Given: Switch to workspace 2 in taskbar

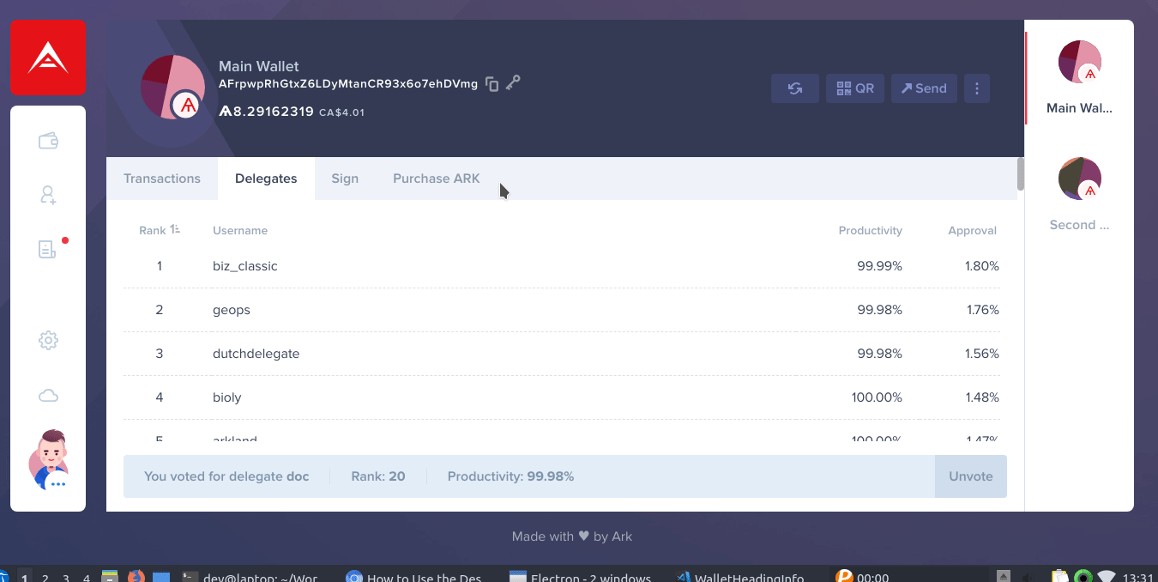Looking at the screenshot, I should coord(45,578).
